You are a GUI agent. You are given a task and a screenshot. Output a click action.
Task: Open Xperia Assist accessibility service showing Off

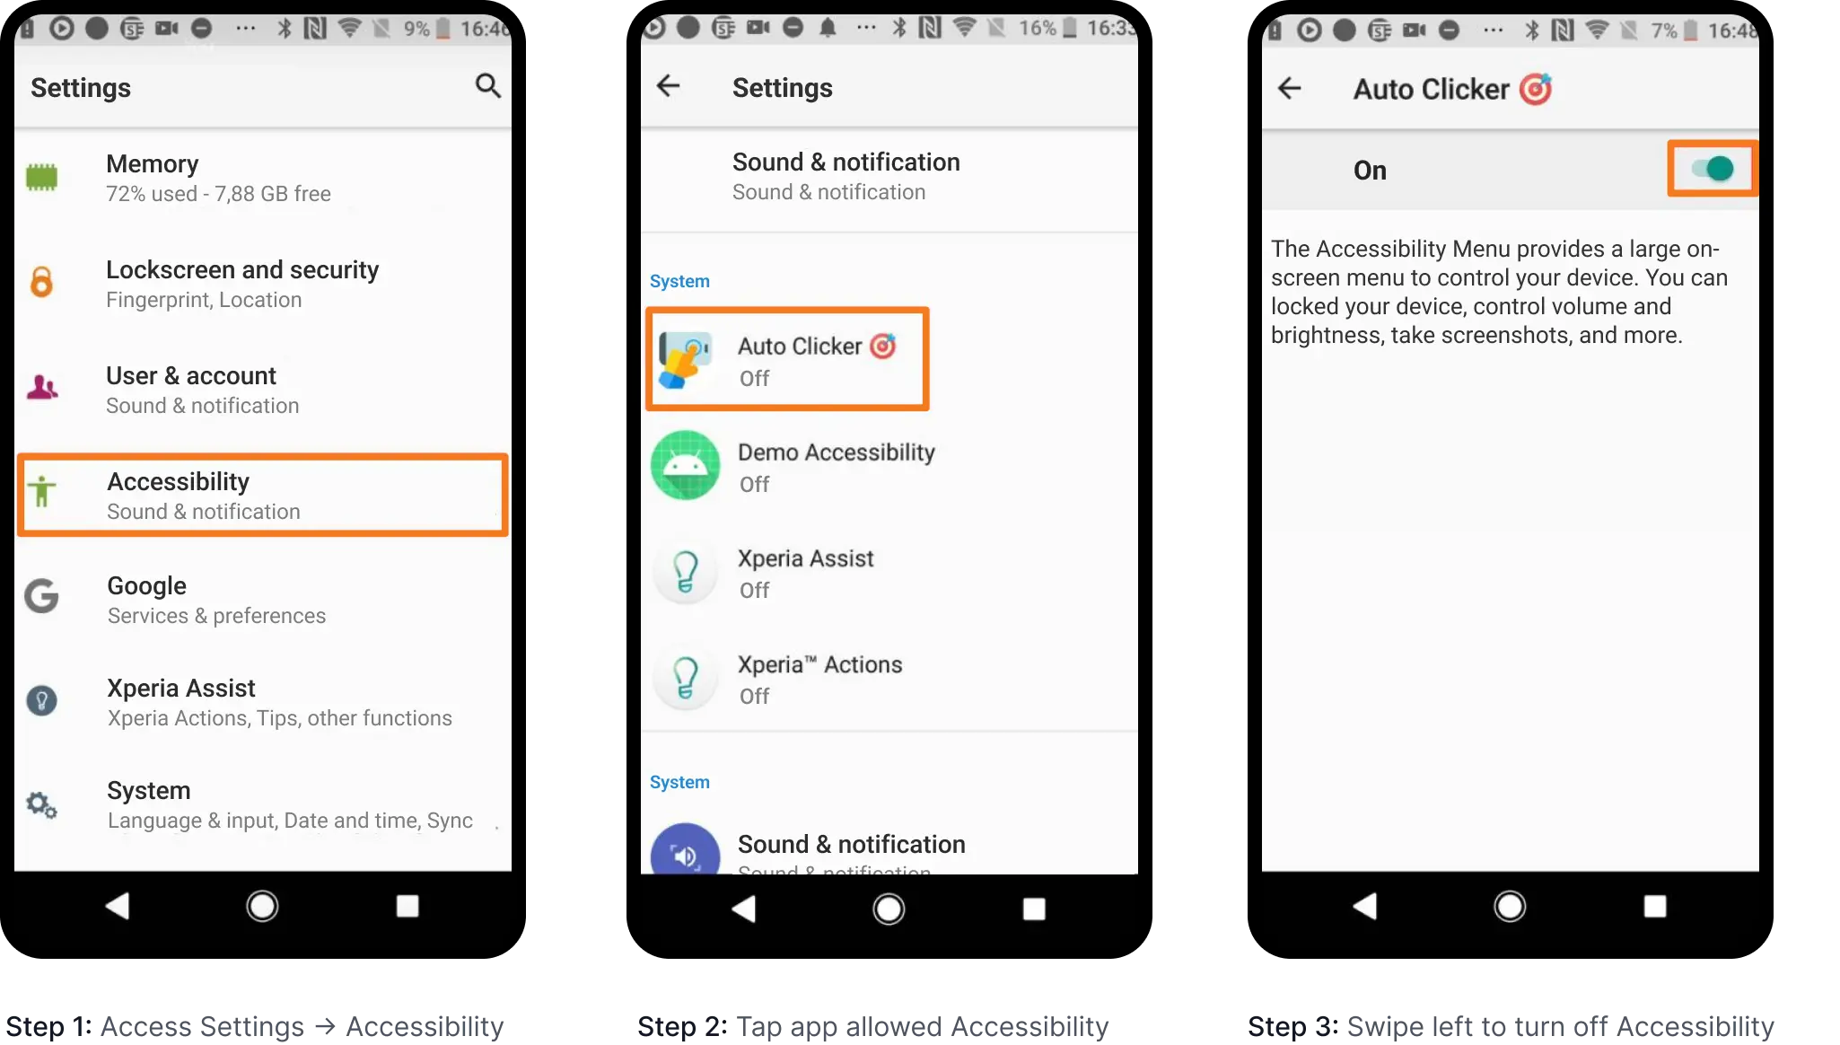[889, 572]
